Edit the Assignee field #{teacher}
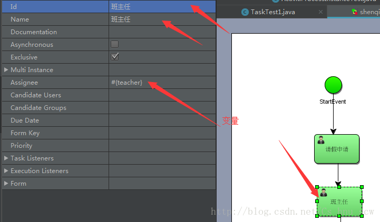The width and height of the screenshot is (380, 222). click(162, 83)
